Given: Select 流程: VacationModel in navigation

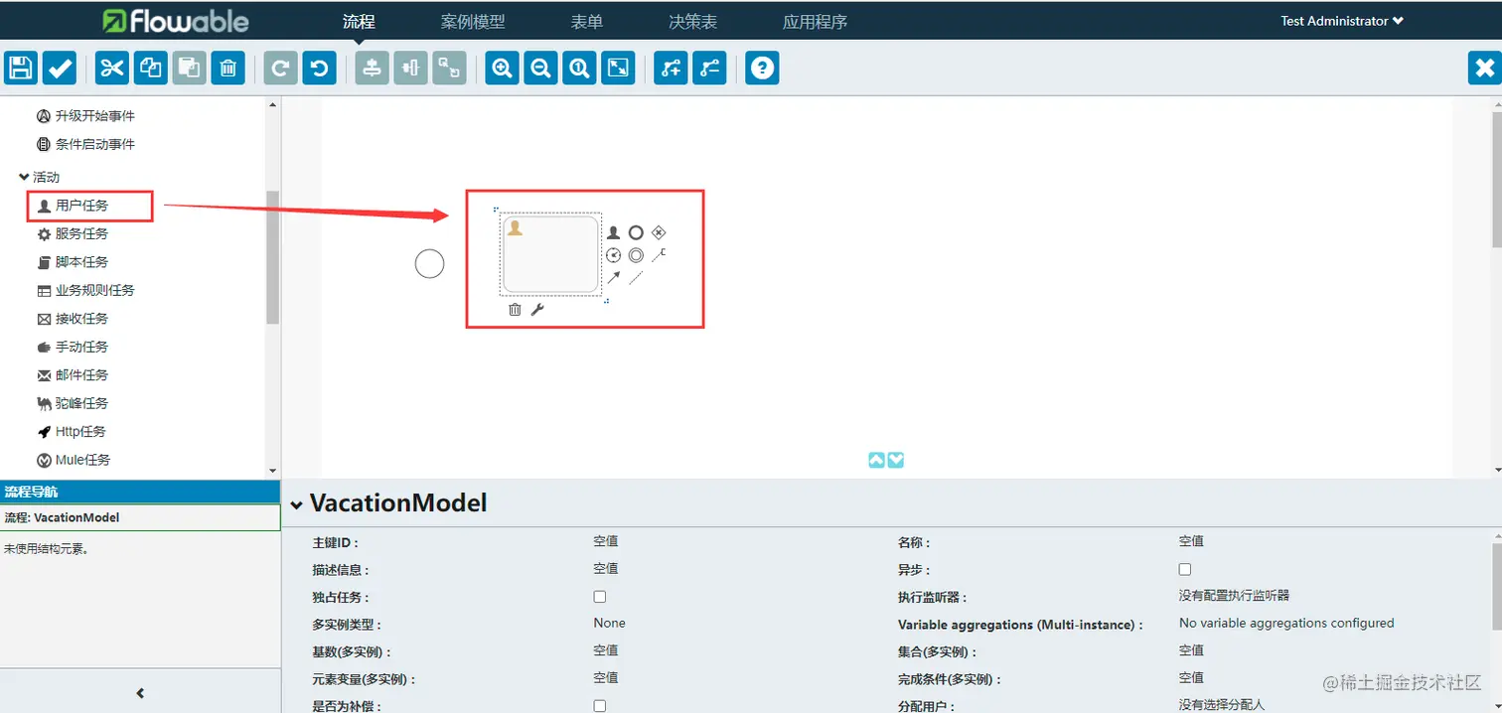Looking at the screenshot, I should (x=140, y=517).
